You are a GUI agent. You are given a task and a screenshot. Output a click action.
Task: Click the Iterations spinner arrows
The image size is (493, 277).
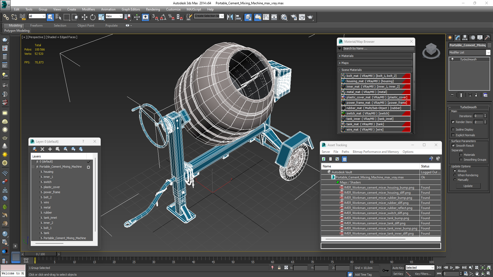pyautogui.click(x=485, y=116)
